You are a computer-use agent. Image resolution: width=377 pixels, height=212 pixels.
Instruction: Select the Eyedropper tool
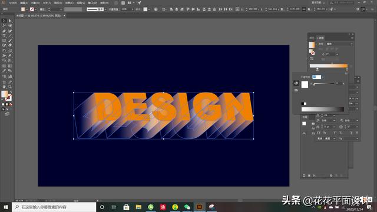pyautogui.click(x=4, y=71)
